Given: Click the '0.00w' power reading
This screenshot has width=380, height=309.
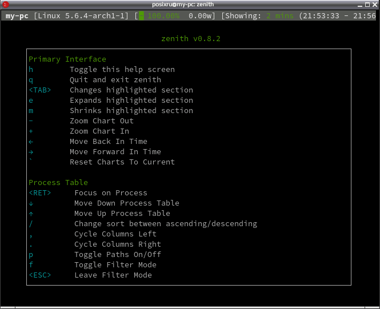Looking at the screenshot, I should click(200, 16).
